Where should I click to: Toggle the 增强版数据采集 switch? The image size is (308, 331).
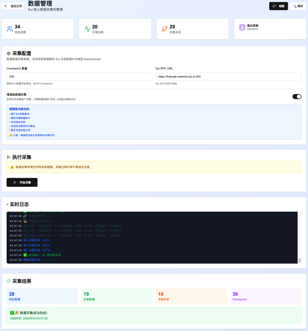coord(297,97)
